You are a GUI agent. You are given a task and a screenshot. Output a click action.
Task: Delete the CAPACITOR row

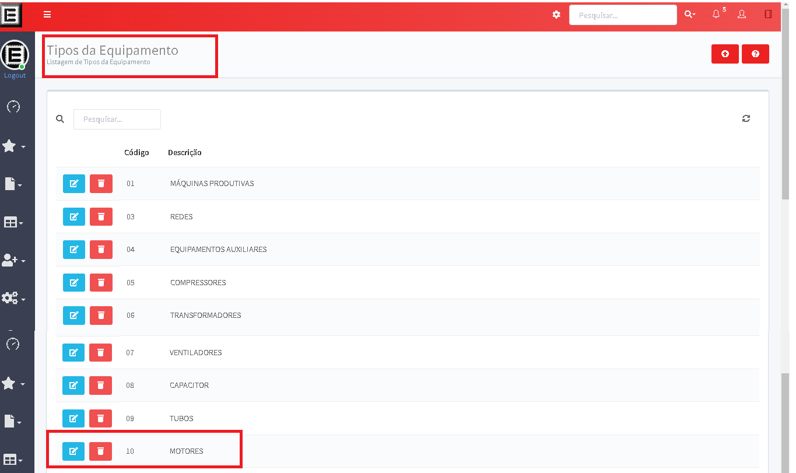(x=100, y=386)
